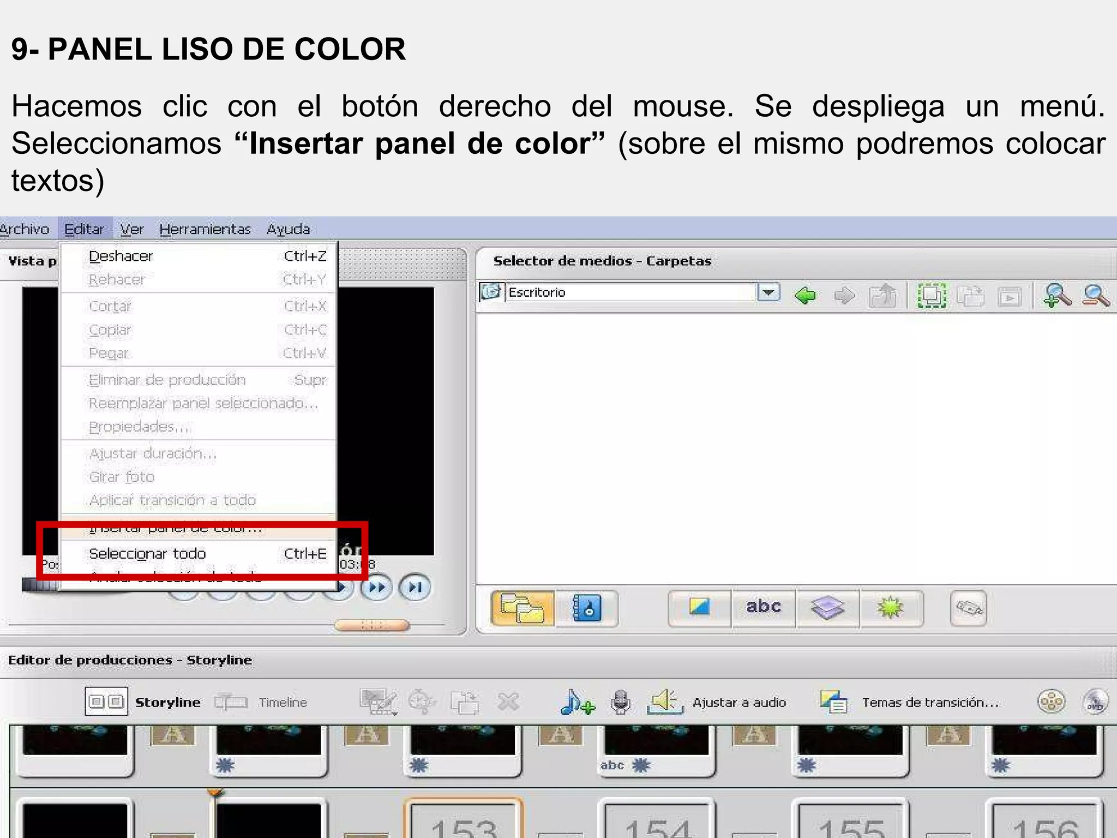Click the fast forward playback button
The height and width of the screenshot is (838, 1117).
(376, 588)
